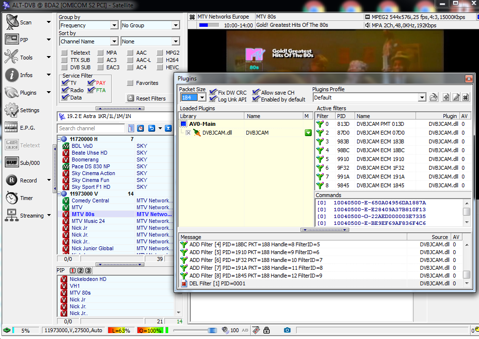Collapse the 11973000 V frequency group
This screenshot has height=339, width=479.
59,194
